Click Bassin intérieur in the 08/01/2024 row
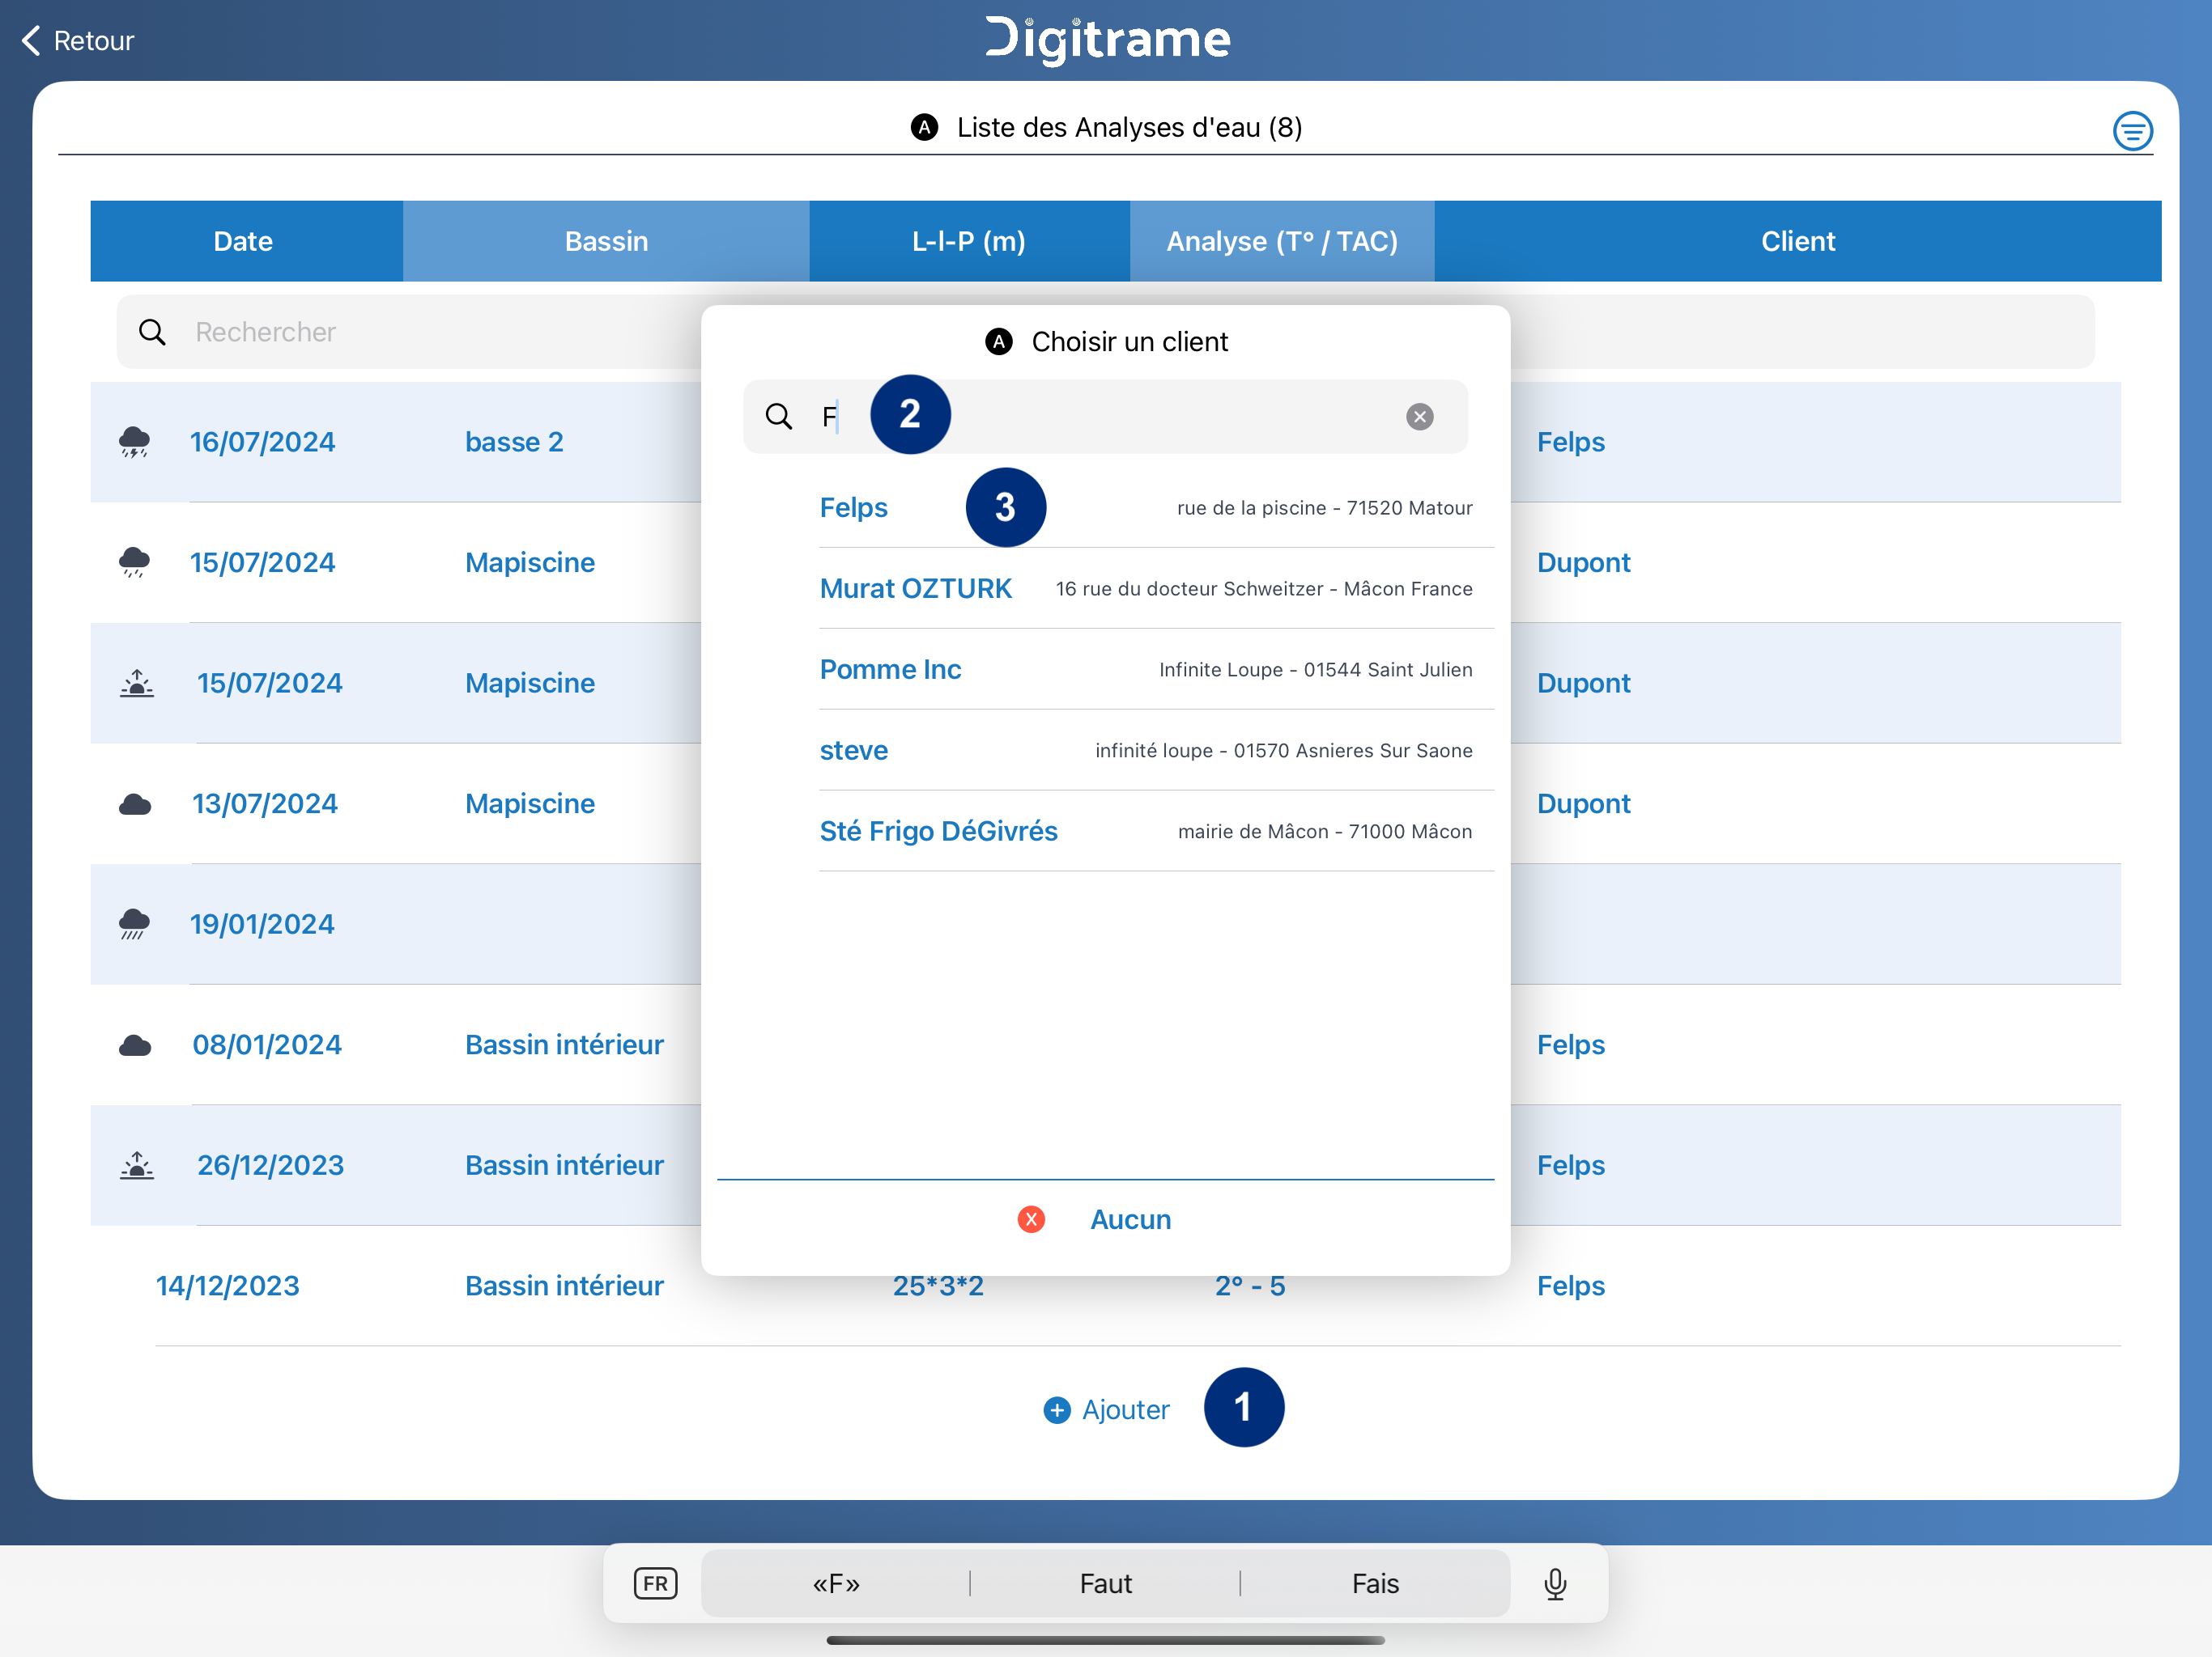This screenshot has width=2212, height=1657. (564, 1045)
